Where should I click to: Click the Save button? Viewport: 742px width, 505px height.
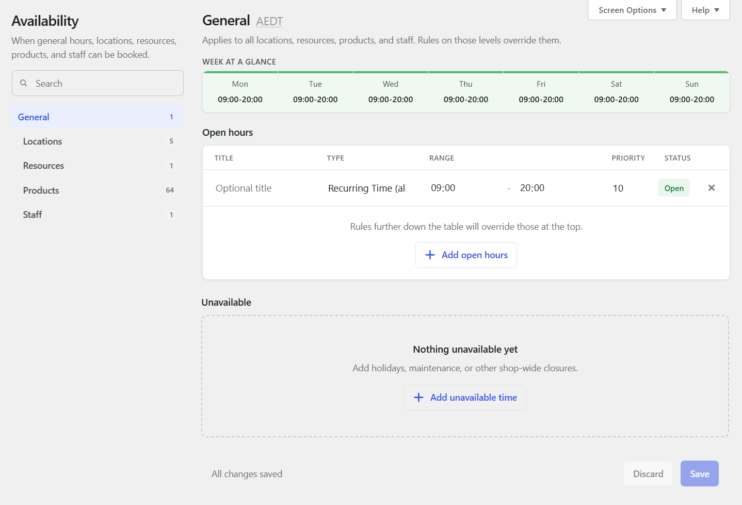click(700, 474)
